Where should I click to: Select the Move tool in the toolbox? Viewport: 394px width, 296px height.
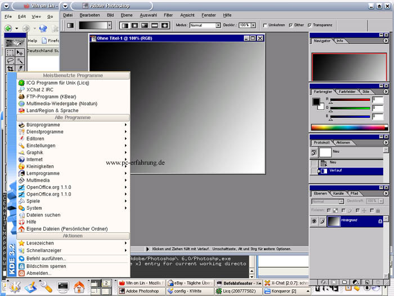[20, 53]
